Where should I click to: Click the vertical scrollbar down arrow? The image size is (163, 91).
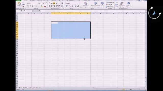[146, 86]
